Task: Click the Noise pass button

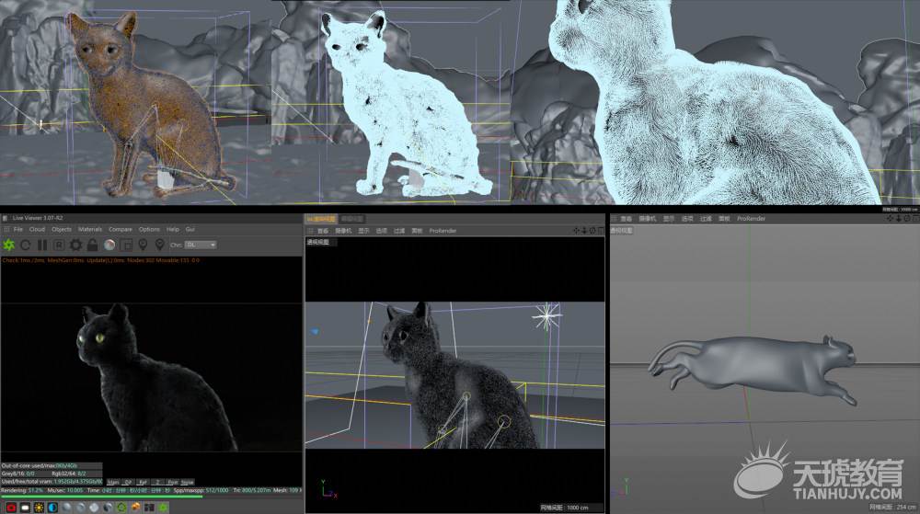Action: click(187, 483)
